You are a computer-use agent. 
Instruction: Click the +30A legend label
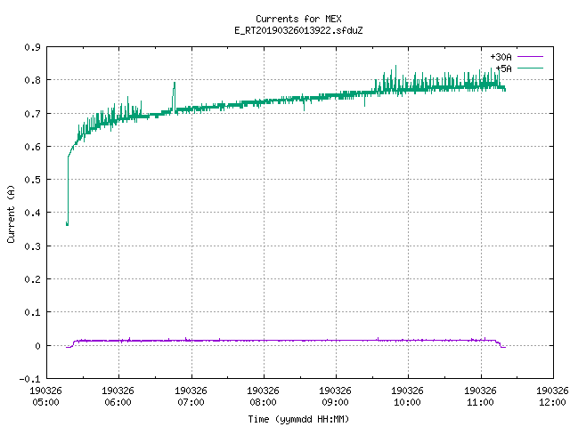point(501,57)
